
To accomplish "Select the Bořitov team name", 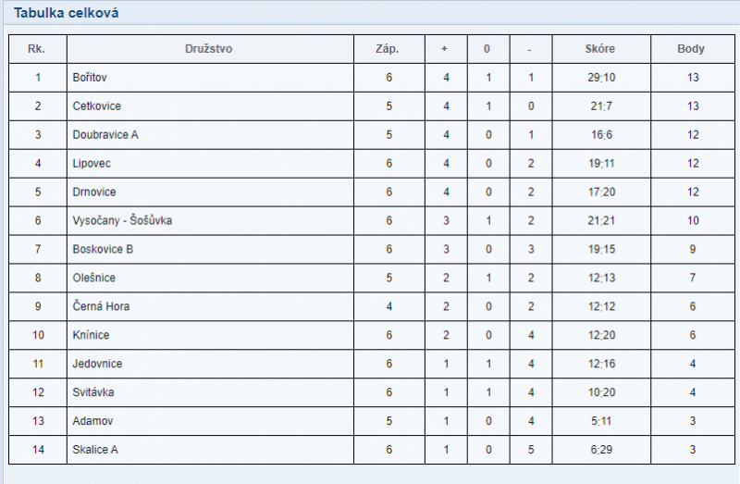I will [x=90, y=78].
